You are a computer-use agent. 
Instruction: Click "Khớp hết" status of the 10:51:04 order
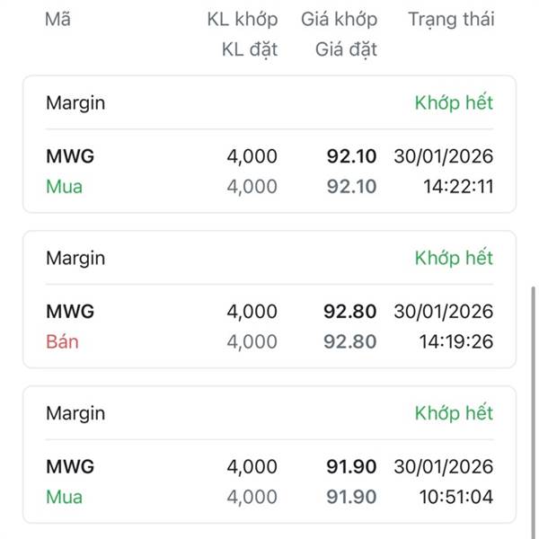(454, 413)
